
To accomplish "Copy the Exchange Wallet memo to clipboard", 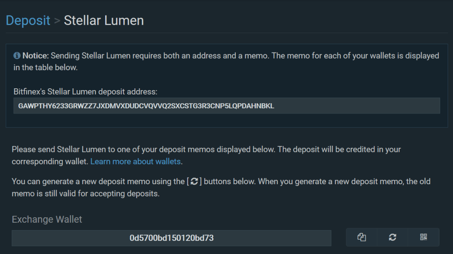I will pos(361,237).
